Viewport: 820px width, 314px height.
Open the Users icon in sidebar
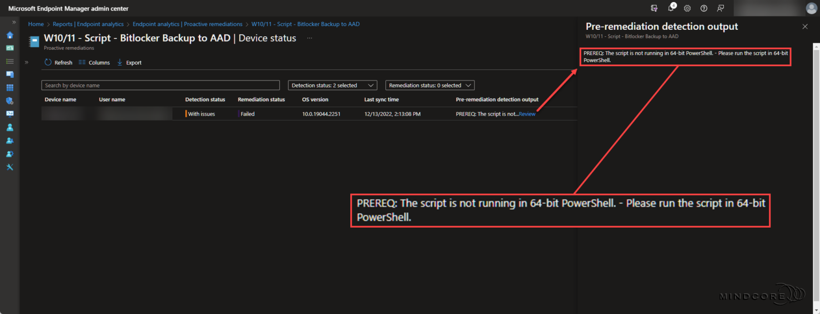click(10, 127)
